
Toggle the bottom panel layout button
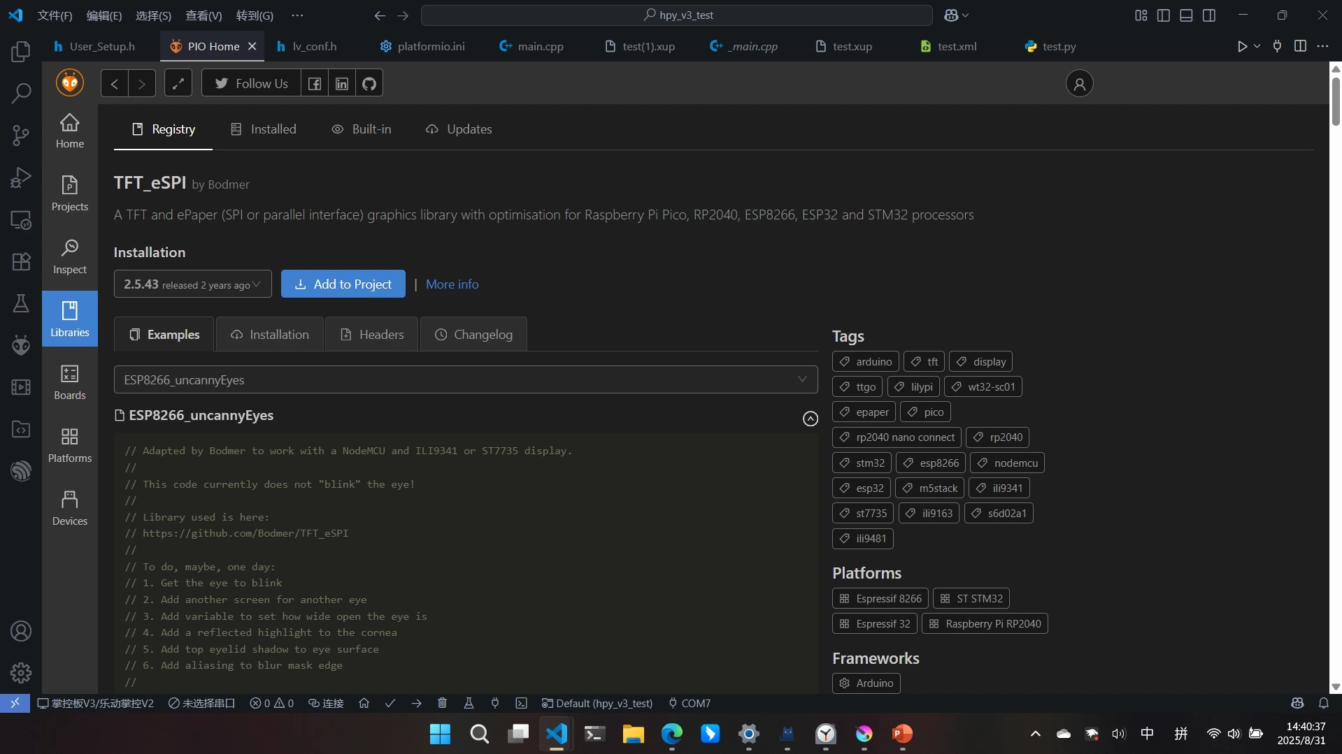(1186, 15)
